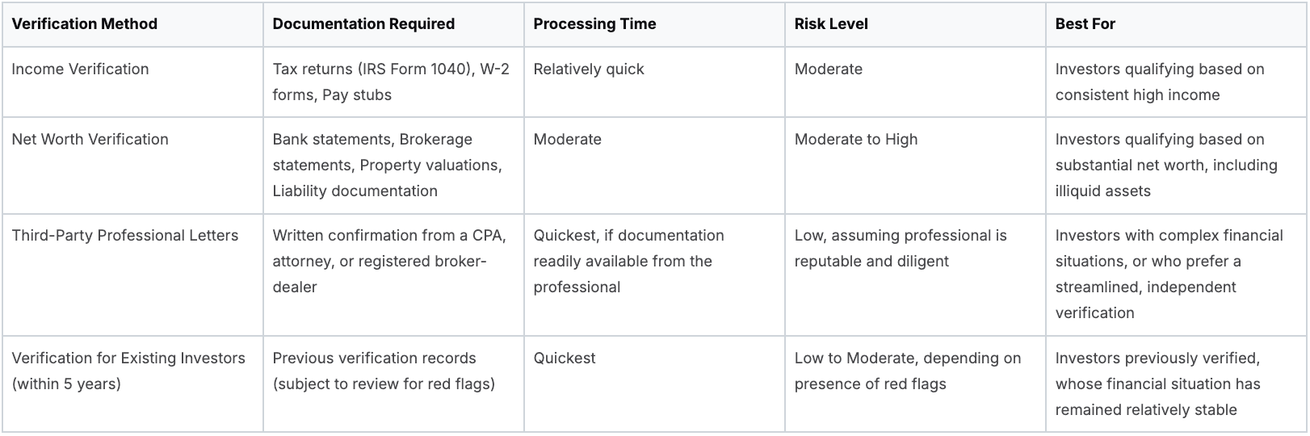
Task: Select the complex financial situations cell
Action: pyautogui.click(x=1169, y=274)
